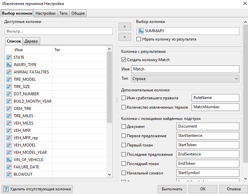Switch to the Настройки tab
248x194 pixels.
pos(45,13)
